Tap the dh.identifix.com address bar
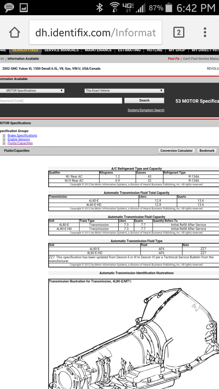 click(x=96, y=32)
